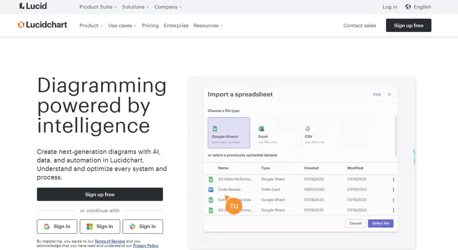Open the Use cases dropdown
The width and height of the screenshot is (458, 250).
pos(123,25)
